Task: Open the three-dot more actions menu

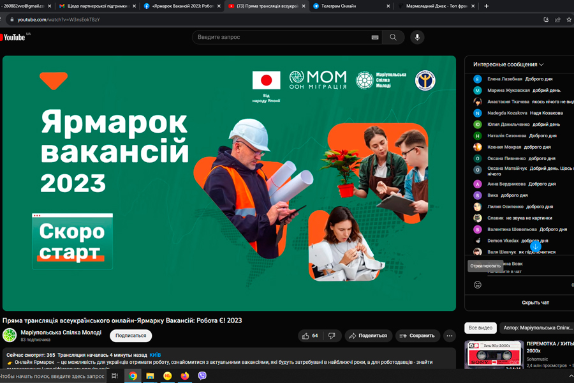Action: tap(450, 336)
